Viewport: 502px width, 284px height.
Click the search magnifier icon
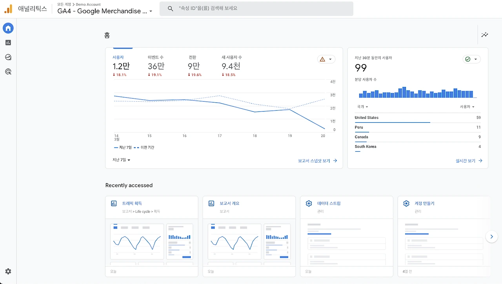pyautogui.click(x=170, y=9)
